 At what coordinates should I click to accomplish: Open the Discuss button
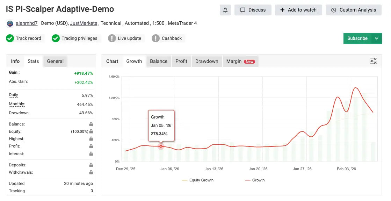point(253,10)
